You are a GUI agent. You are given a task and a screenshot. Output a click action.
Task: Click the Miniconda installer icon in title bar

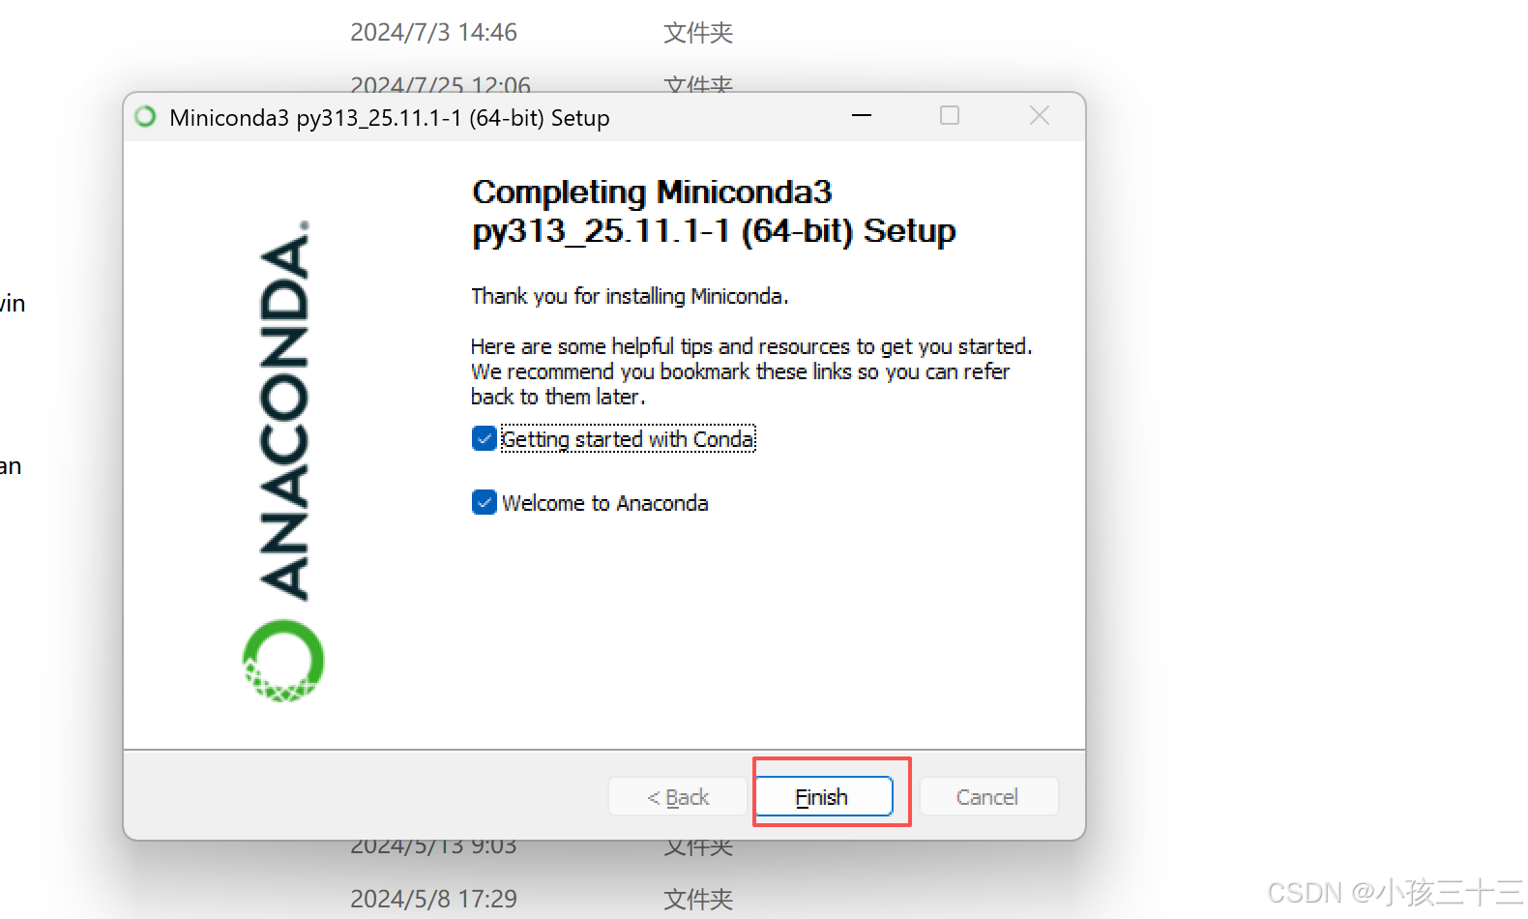pos(144,116)
